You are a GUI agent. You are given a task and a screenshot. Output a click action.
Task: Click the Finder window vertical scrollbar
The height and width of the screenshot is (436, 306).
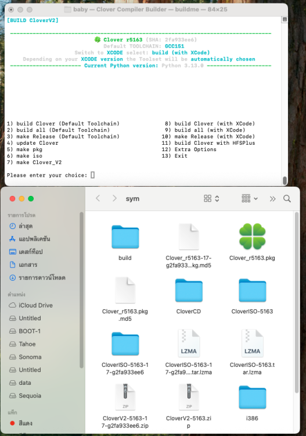pyautogui.click(x=297, y=302)
